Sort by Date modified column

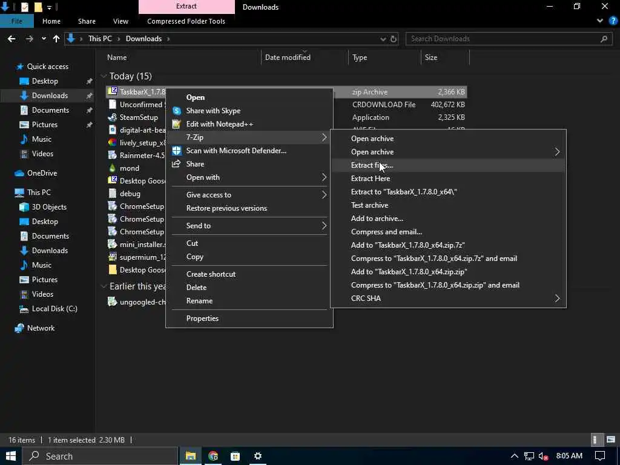[288, 58]
